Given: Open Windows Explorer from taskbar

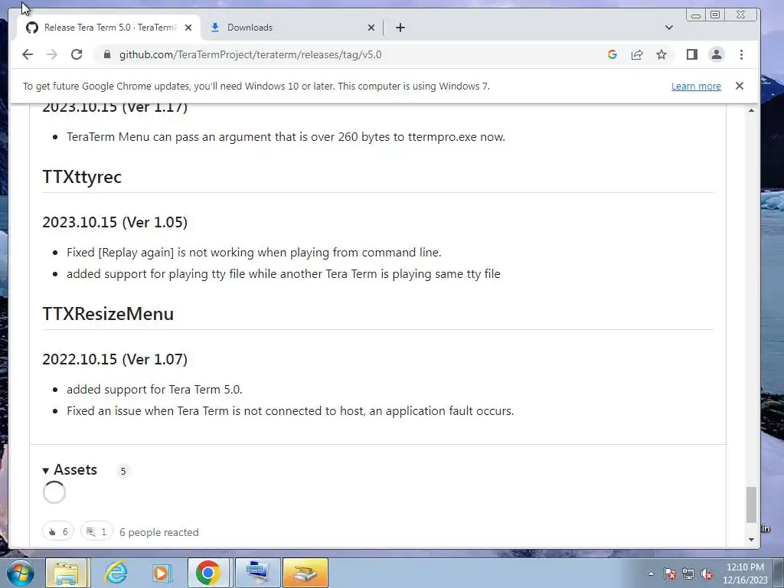Looking at the screenshot, I should (x=67, y=573).
